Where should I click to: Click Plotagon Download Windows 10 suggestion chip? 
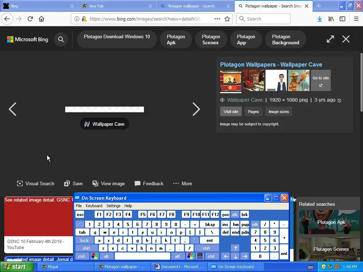coord(117,39)
